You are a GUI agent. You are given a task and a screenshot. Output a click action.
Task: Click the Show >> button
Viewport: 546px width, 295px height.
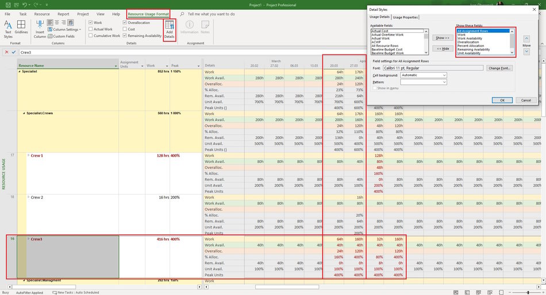point(443,37)
